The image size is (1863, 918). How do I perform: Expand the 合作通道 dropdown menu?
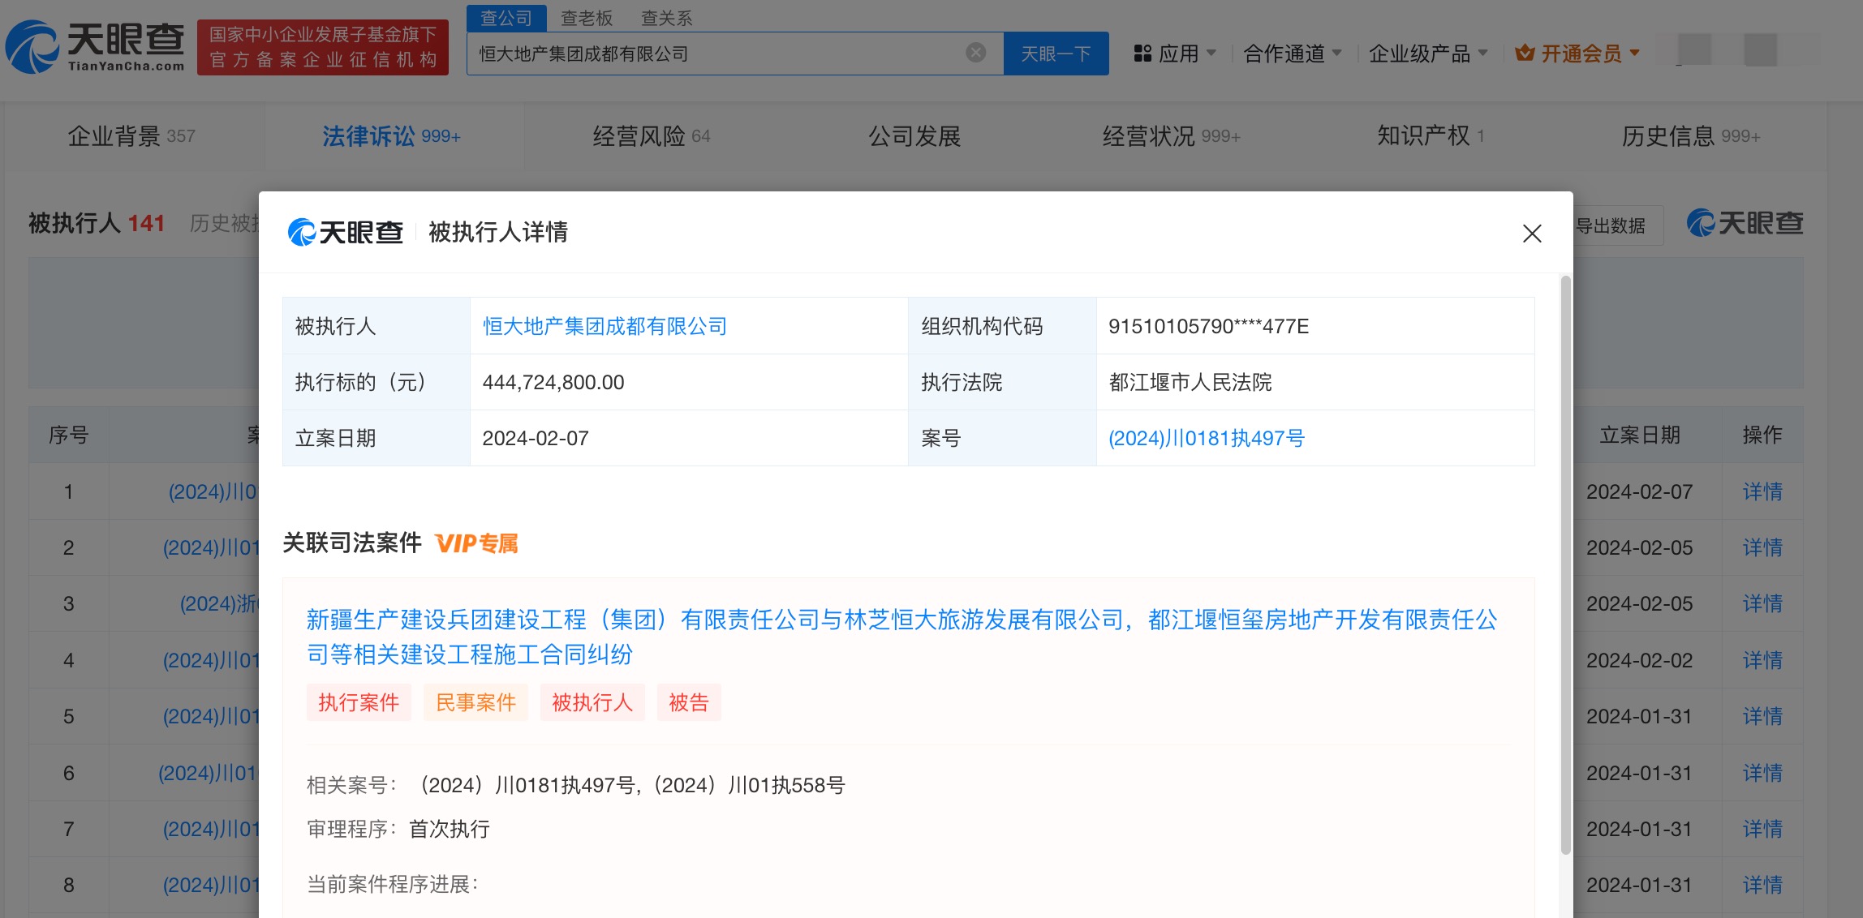pyautogui.click(x=1292, y=54)
